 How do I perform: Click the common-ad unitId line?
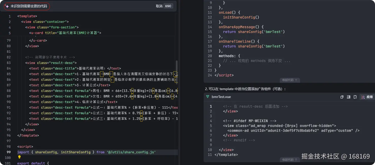(294, 131)
